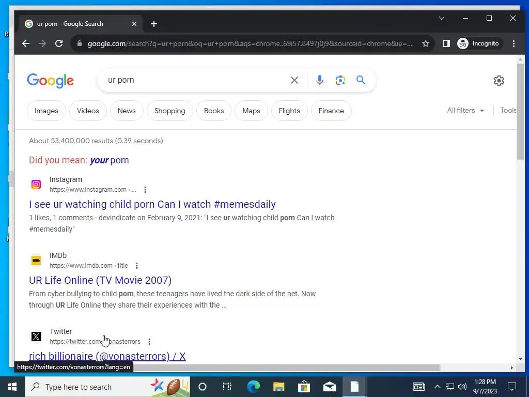Open the volume control tray icon
Viewport: 529px width, 397px height.
[x=462, y=387]
